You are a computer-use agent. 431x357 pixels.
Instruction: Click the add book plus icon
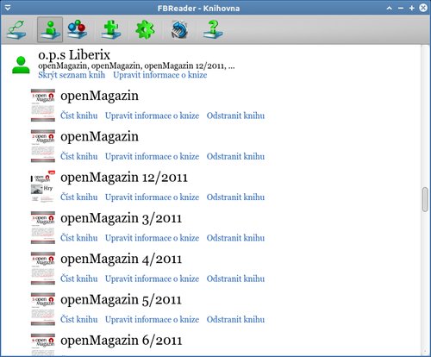click(111, 29)
